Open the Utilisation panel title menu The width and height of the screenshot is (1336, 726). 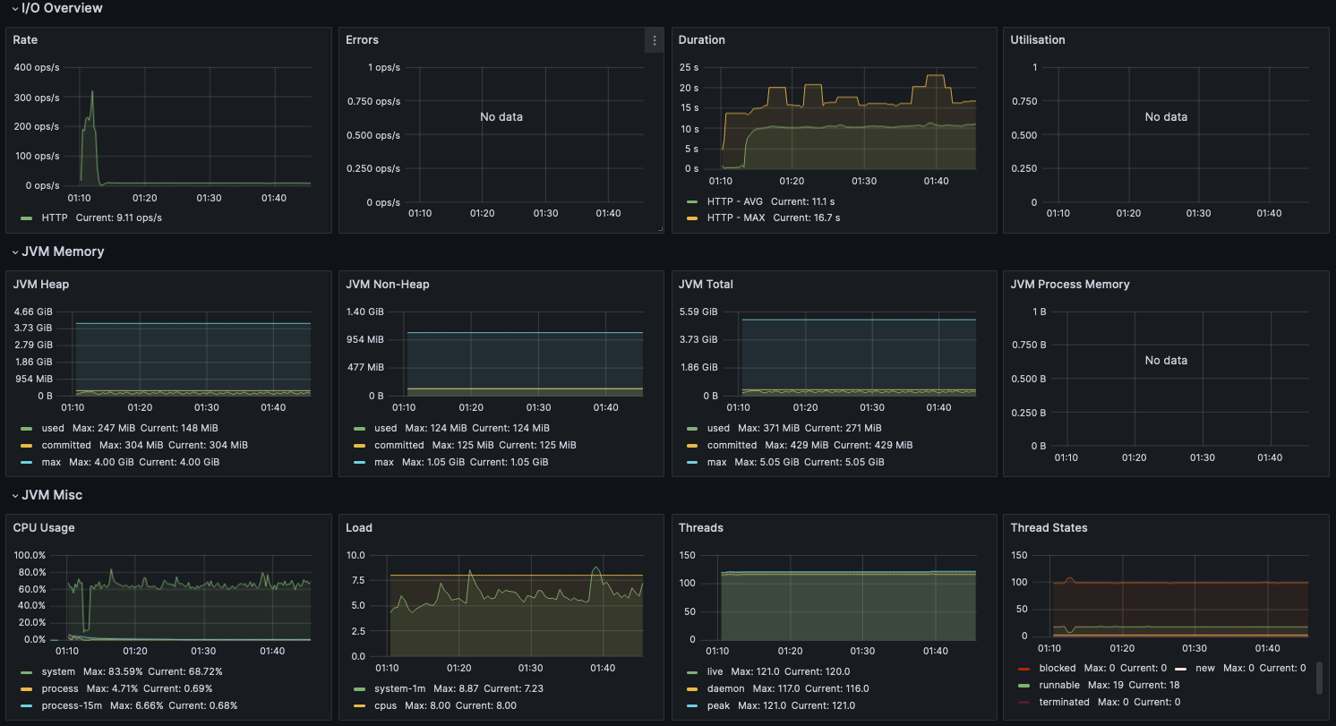pos(1038,40)
